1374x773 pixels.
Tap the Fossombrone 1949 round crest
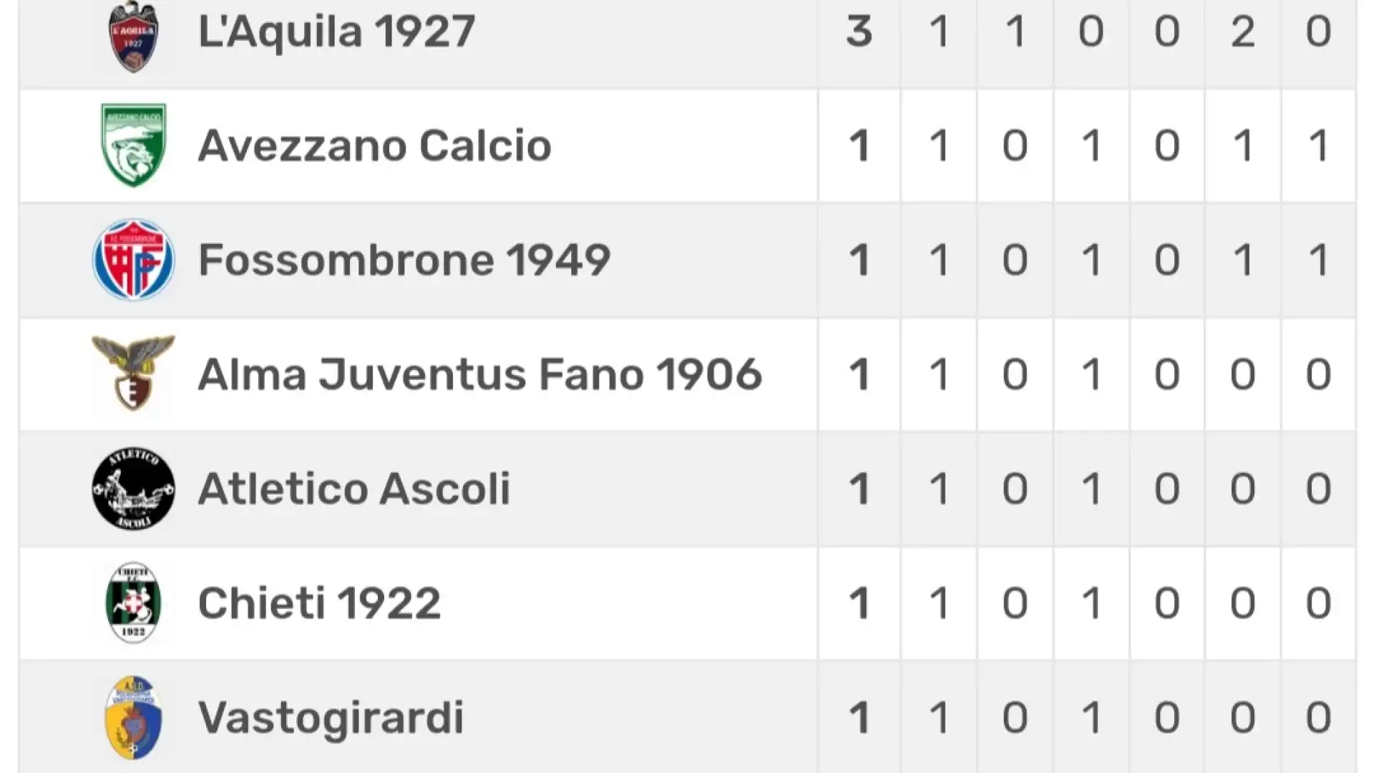tap(133, 259)
